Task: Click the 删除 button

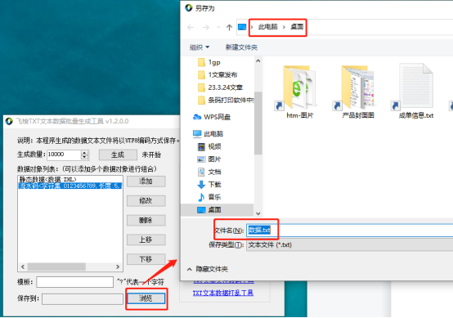Action: pos(146,221)
